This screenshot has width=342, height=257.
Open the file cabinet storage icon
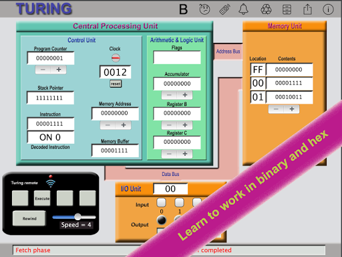[287, 9]
